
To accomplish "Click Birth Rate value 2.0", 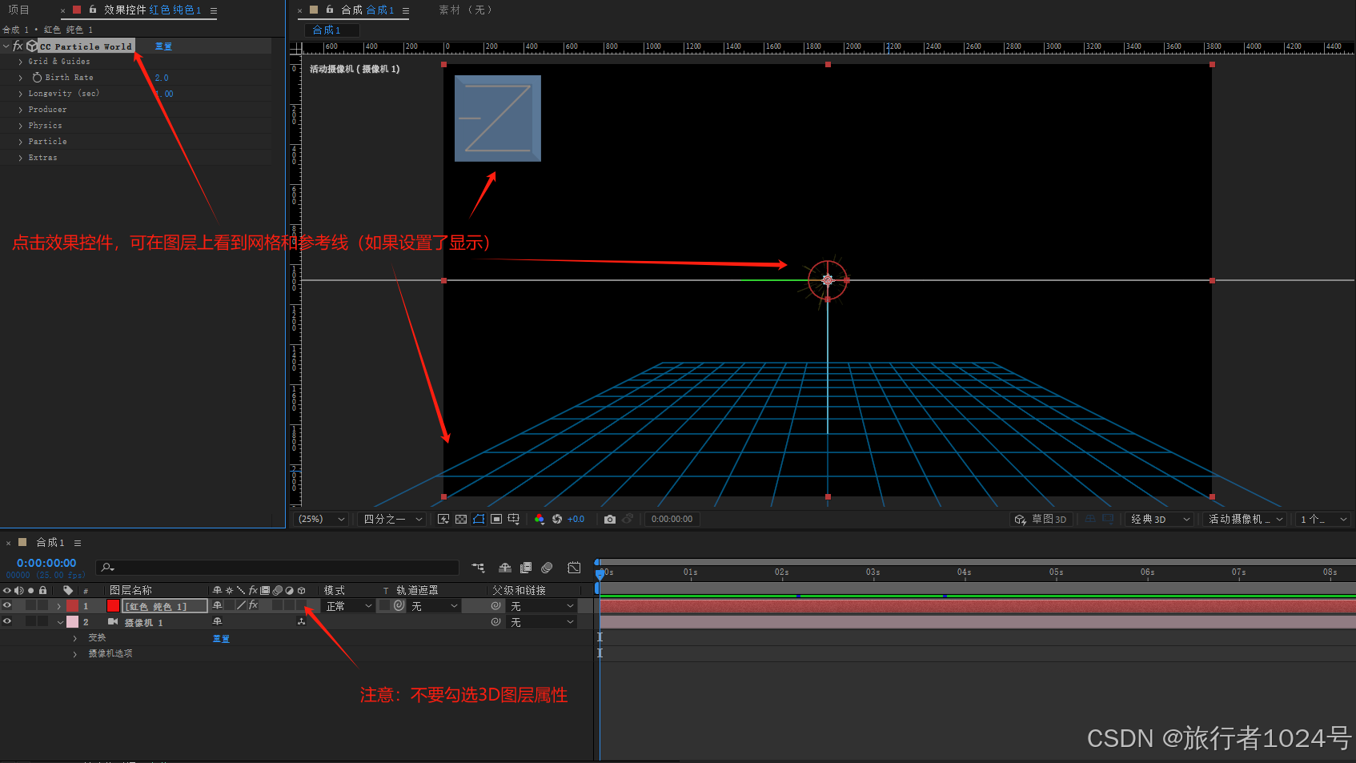I will click(162, 78).
